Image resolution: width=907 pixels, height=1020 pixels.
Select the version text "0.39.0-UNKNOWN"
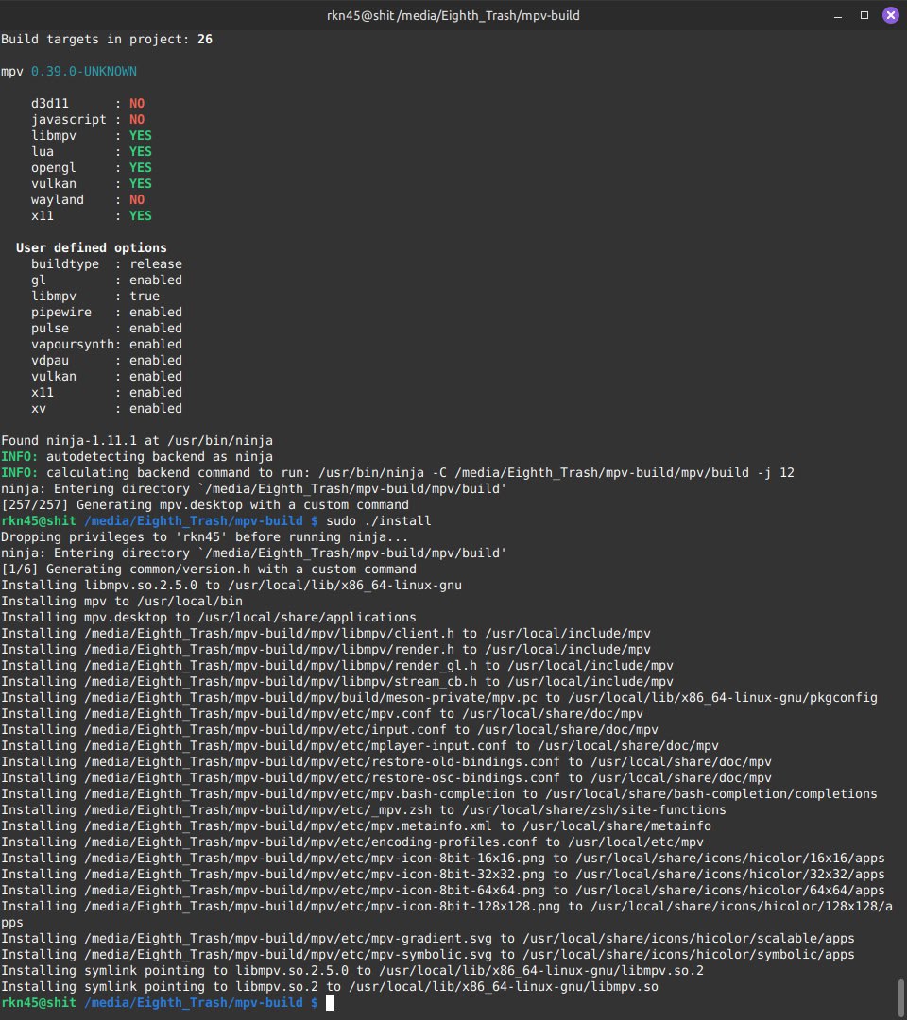click(84, 72)
